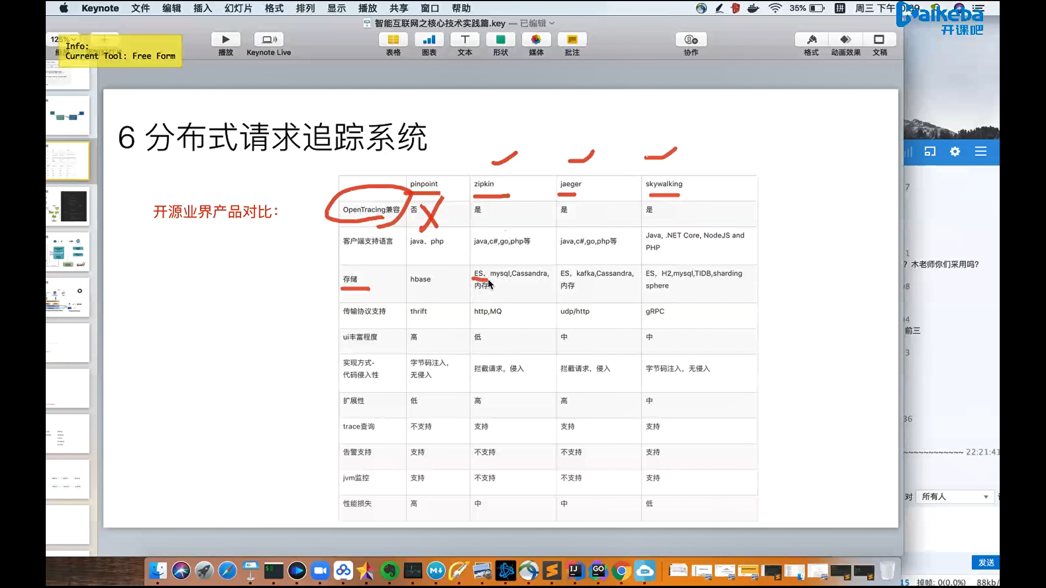Click the Collaborate toolbar button
The height and width of the screenshot is (588, 1046).
tap(691, 40)
